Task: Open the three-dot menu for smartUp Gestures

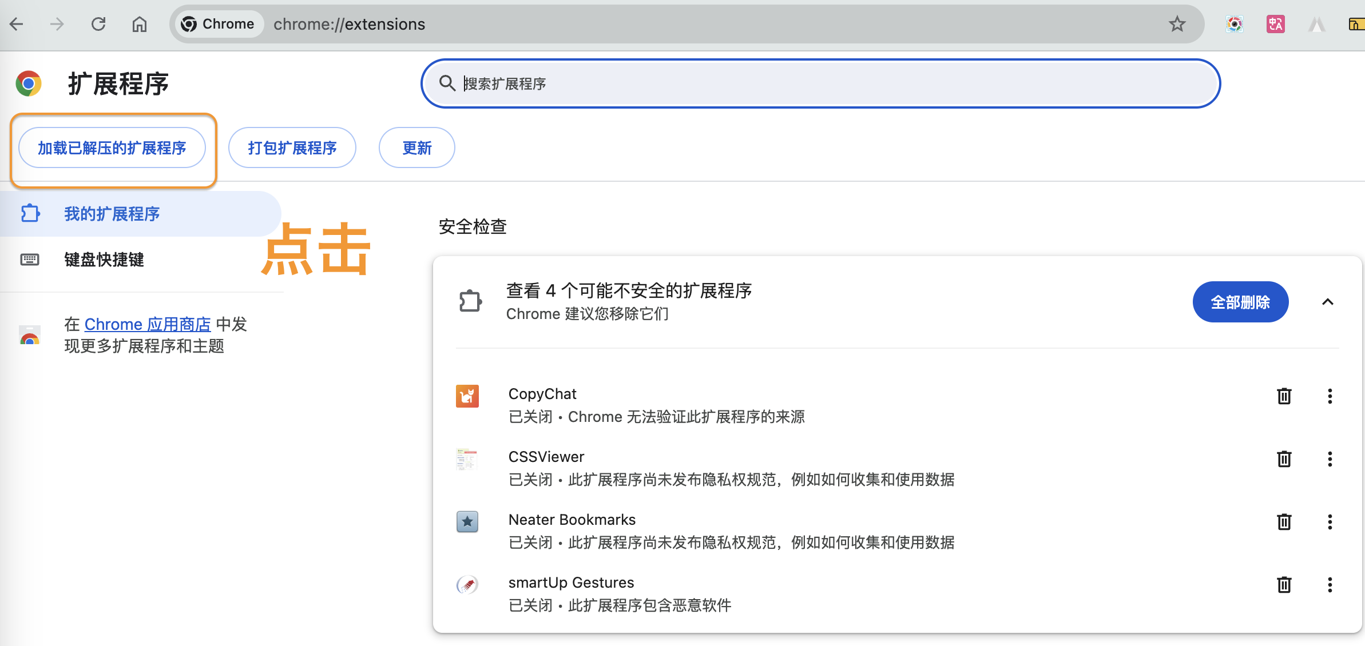Action: pyautogui.click(x=1330, y=584)
